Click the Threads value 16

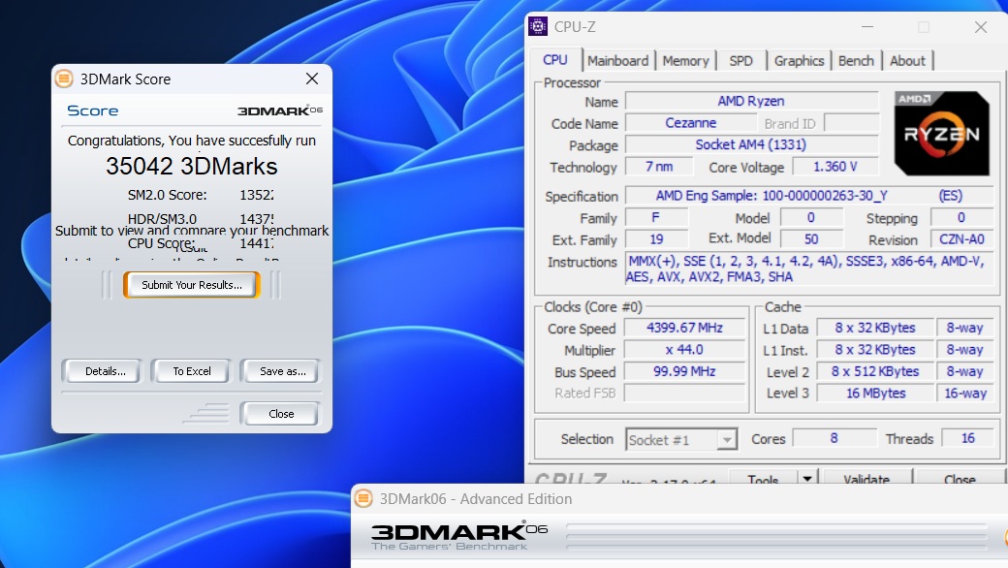967,438
